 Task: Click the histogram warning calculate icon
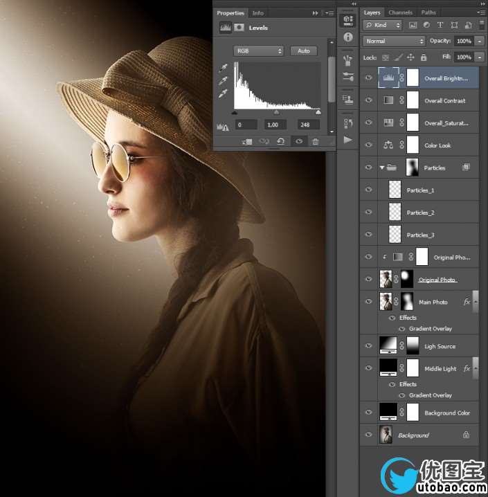point(222,127)
